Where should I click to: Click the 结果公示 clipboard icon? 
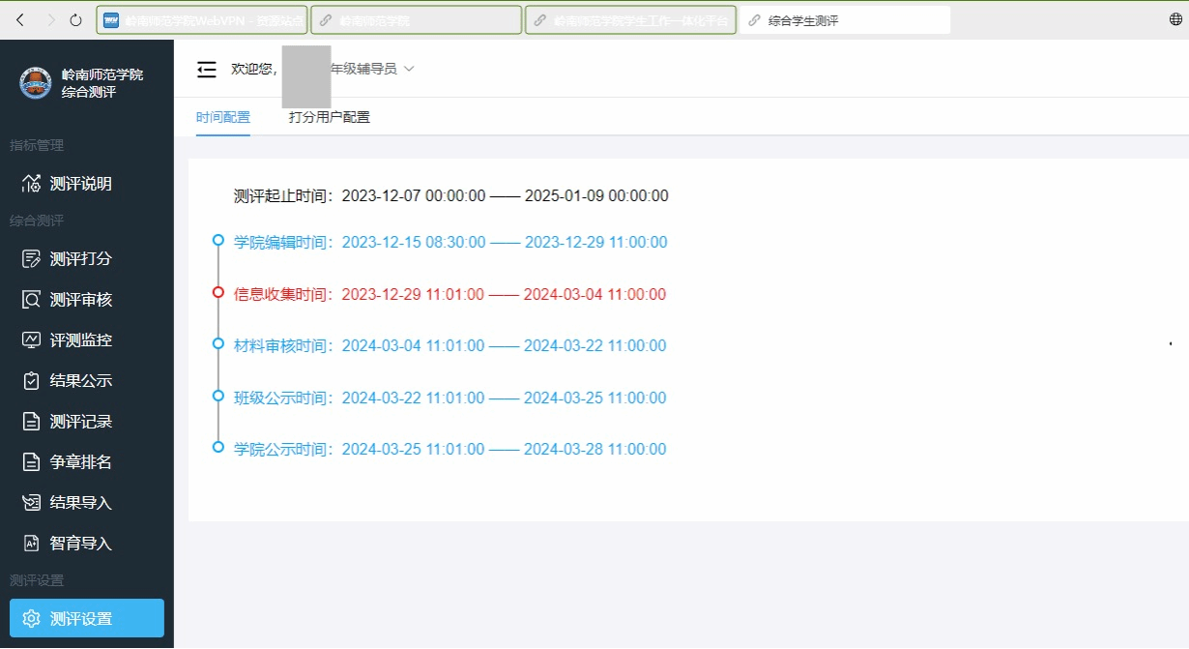point(31,381)
